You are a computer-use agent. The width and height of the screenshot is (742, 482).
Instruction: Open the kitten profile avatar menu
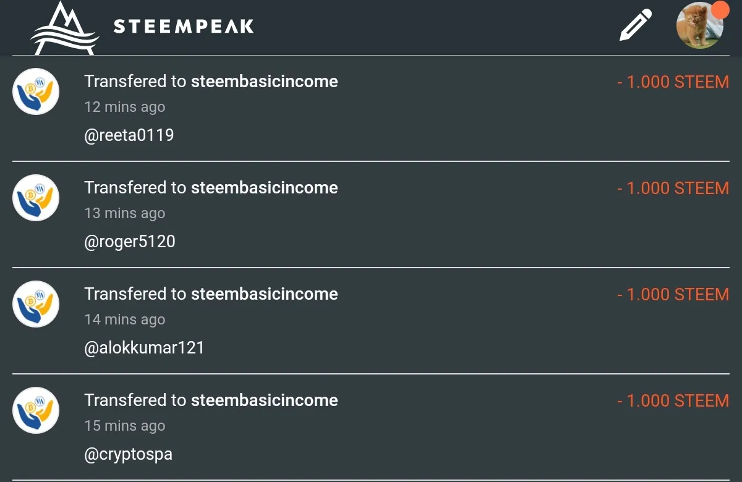tap(700, 25)
